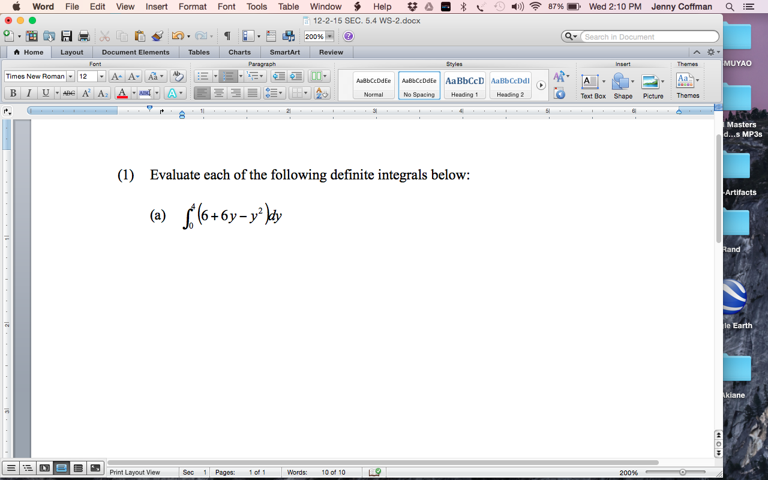
Task: Apply strikethrough formatting
Action: (68, 93)
